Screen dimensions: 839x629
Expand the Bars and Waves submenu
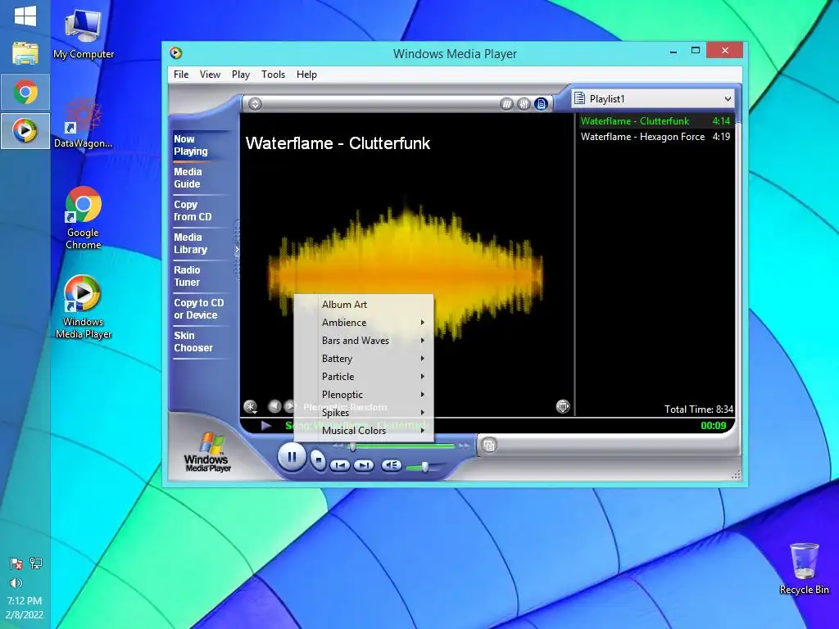click(x=364, y=341)
